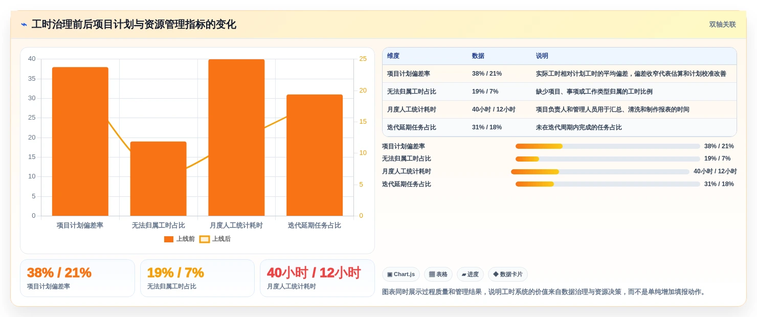Select the 项目计划偏差率 chart bar
Viewport: 757px width, 317px height.
pos(80,142)
